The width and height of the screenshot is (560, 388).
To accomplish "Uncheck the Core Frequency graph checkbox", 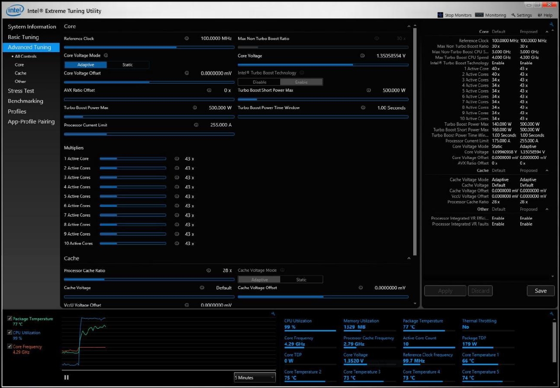I will (x=9, y=346).
